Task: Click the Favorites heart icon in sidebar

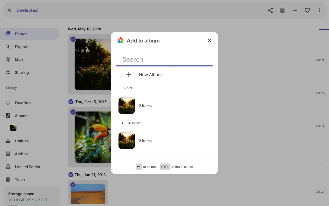Action: tap(8, 103)
